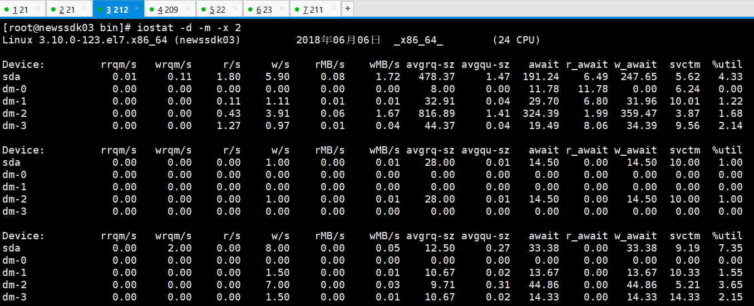This screenshot has height=306, width=754.
Task: Click the date "2018年06月06日"
Action: (x=338, y=40)
